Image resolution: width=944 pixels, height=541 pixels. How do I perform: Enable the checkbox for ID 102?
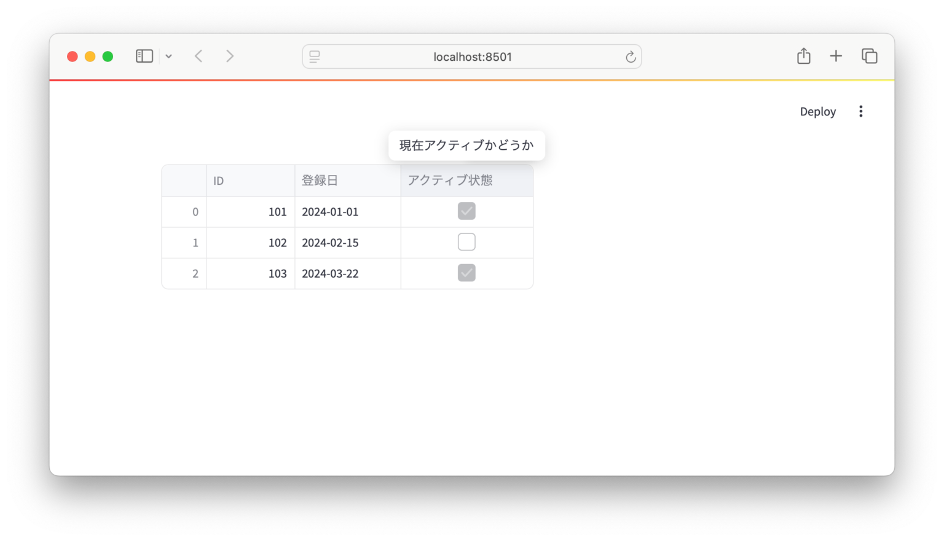click(x=466, y=242)
